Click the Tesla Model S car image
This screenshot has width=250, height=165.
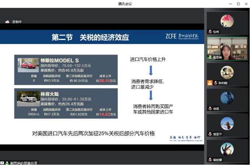[x=28, y=65]
